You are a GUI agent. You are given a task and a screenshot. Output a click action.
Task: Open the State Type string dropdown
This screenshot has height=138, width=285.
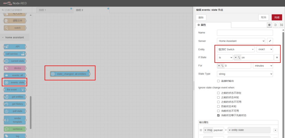[245, 74]
